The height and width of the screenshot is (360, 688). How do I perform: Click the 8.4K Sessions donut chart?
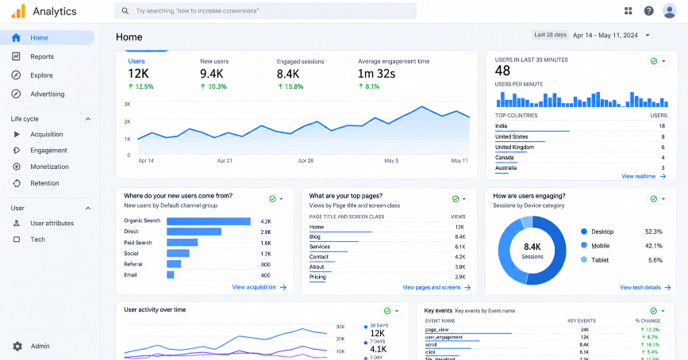tap(532, 251)
